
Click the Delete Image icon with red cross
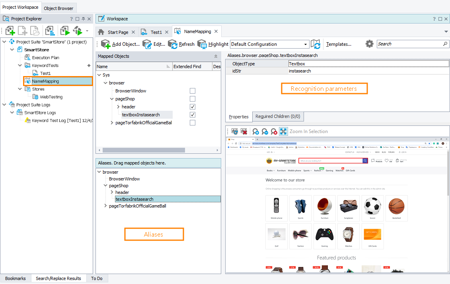coord(244,131)
